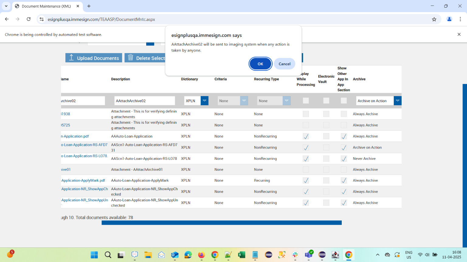Image resolution: width=467 pixels, height=262 pixels.
Task: Open the Application-ApplyMark.pdf link
Action: click(x=83, y=180)
